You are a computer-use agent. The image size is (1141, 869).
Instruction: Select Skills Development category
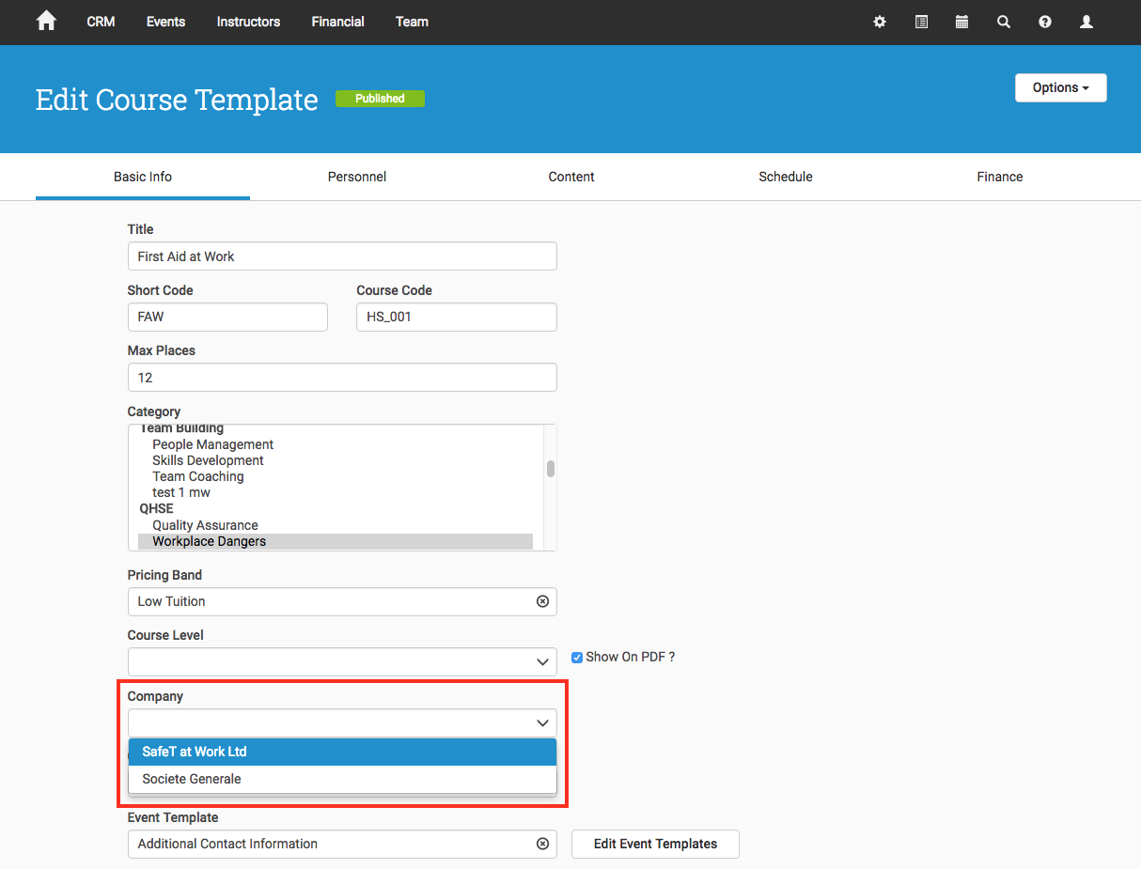[208, 460]
